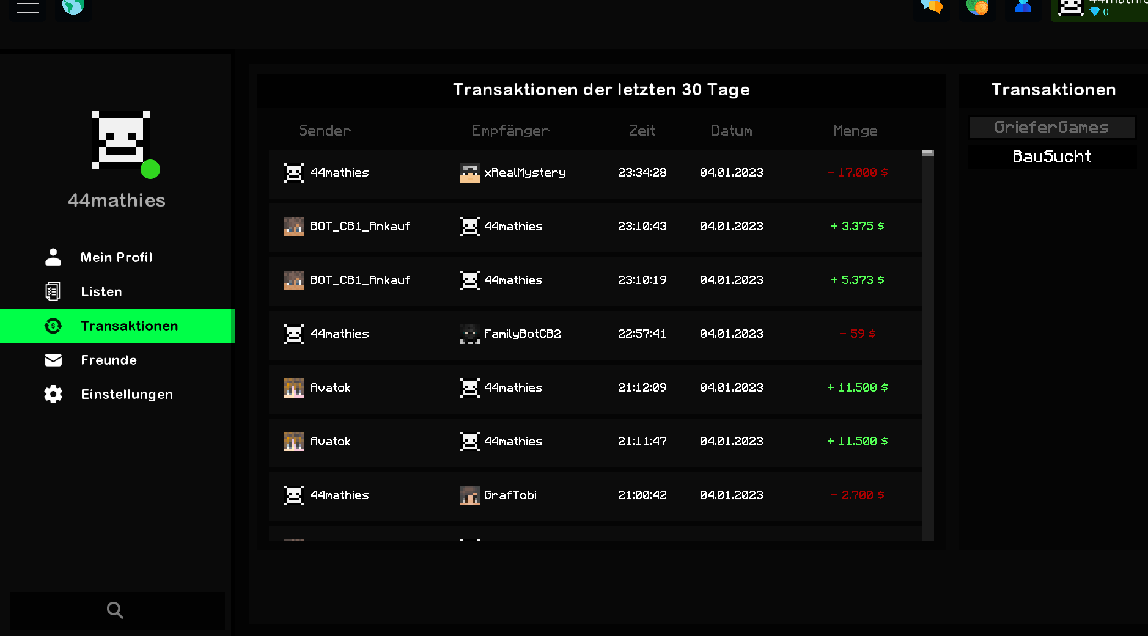The image size is (1148, 636).
Task: Click the GrafTobi player head
Action: [x=469, y=495]
